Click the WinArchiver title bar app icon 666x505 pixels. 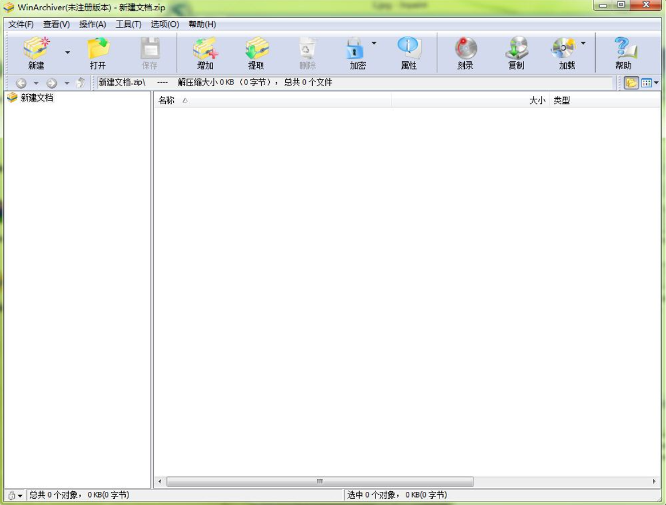pyautogui.click(x=9, y=7)
